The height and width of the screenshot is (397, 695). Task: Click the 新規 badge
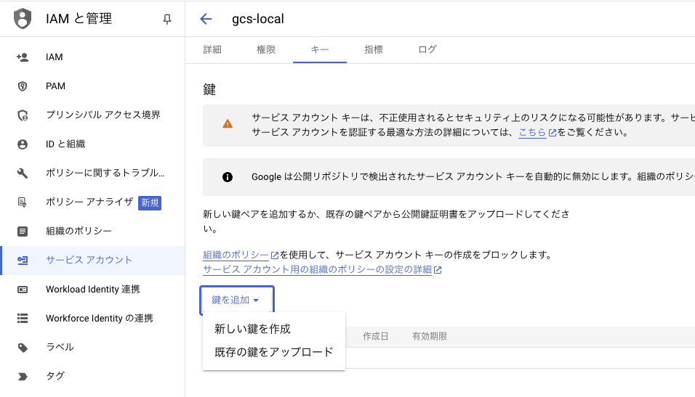click(x=150, y=202)
